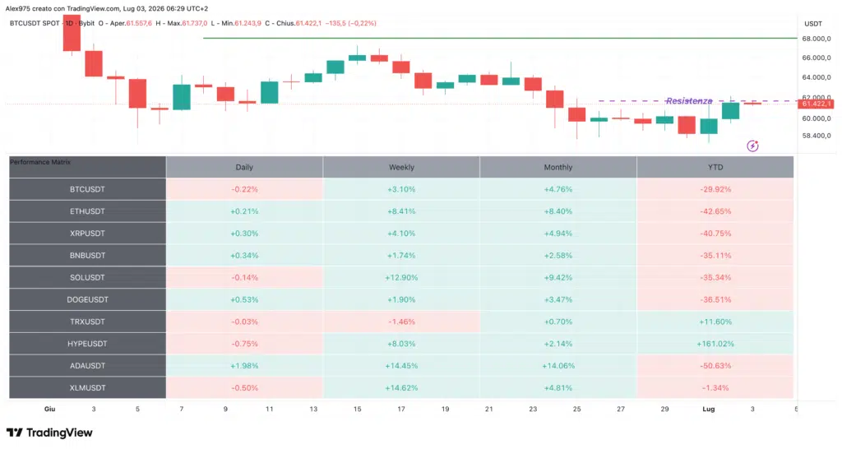Click the Giu month label on time axis
Viewport: 842px width, 449px height.
[49, 409]
